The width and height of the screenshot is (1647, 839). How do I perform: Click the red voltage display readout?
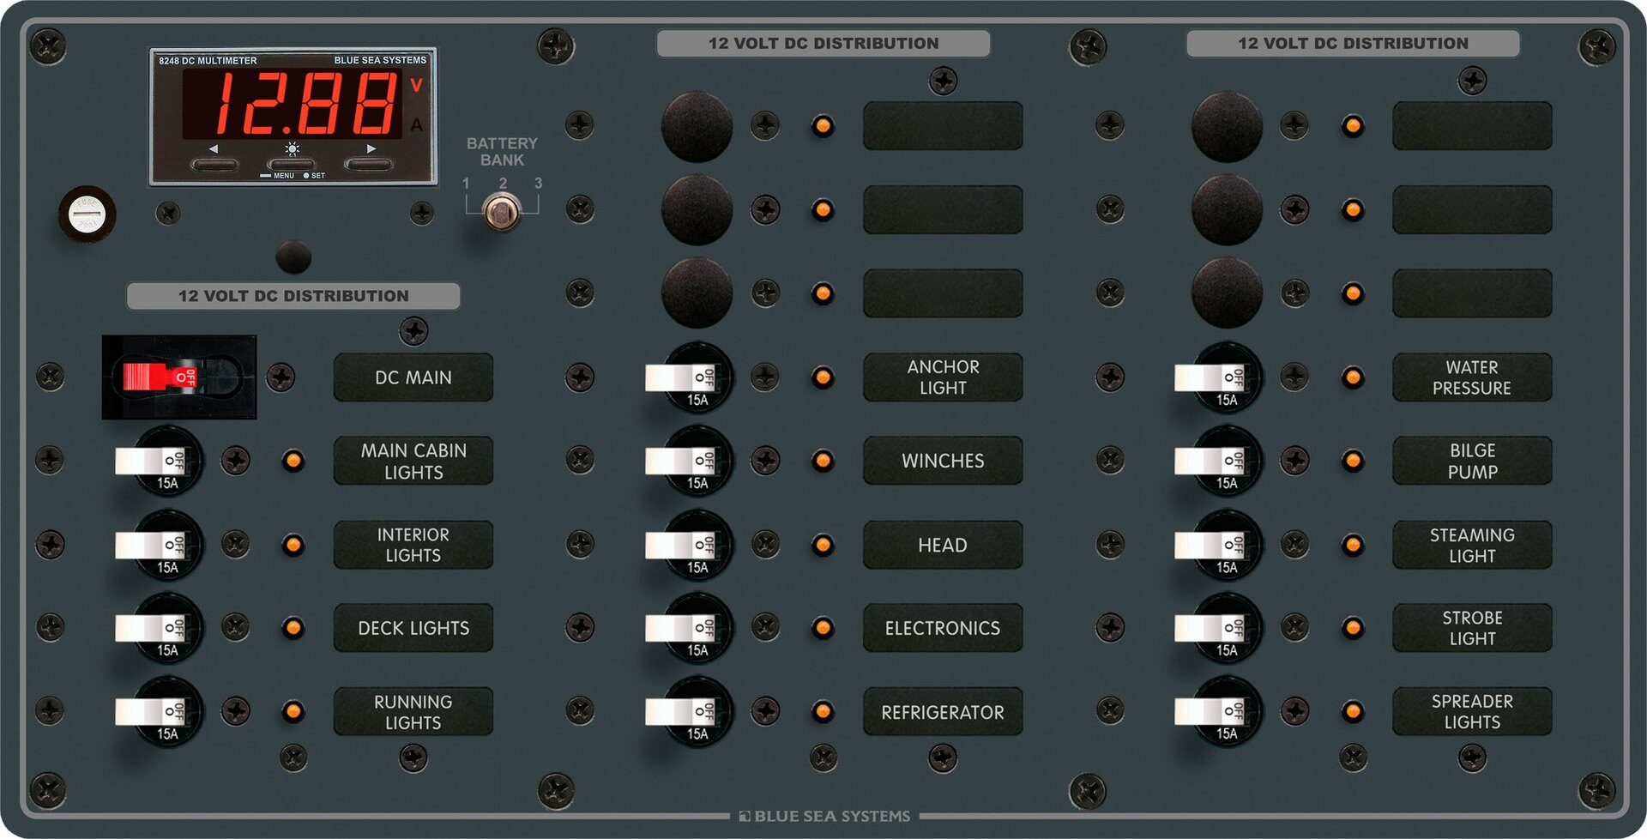(292, 104)
